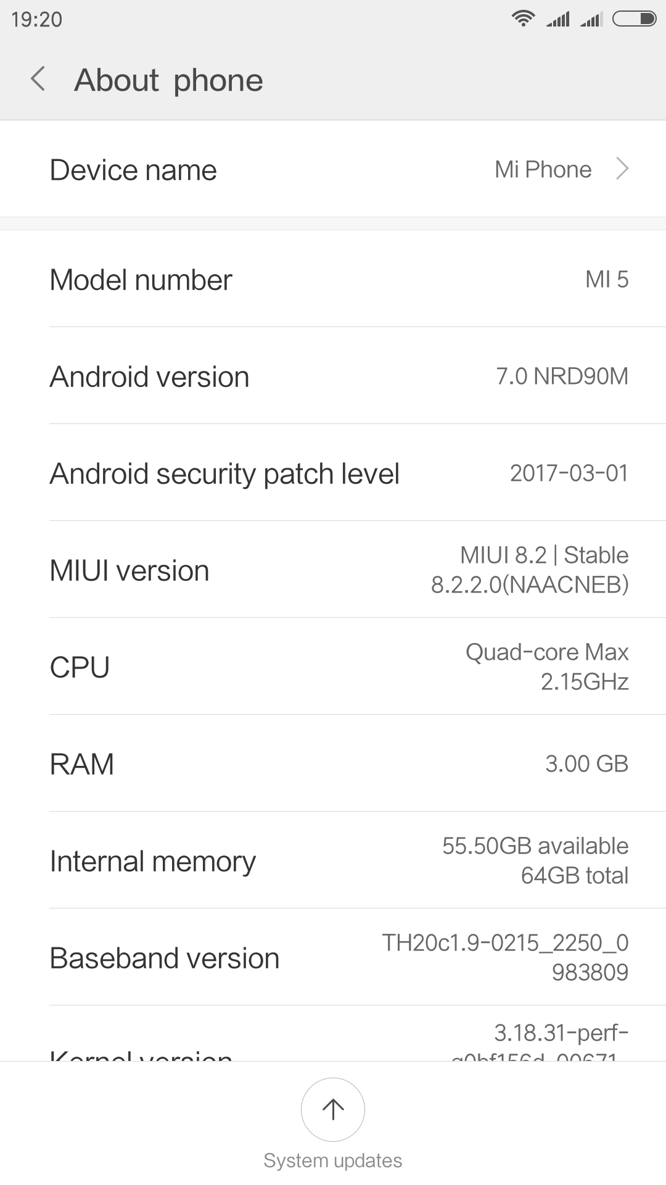
Task: Tap the RAM entry
Action: [333, 764]
